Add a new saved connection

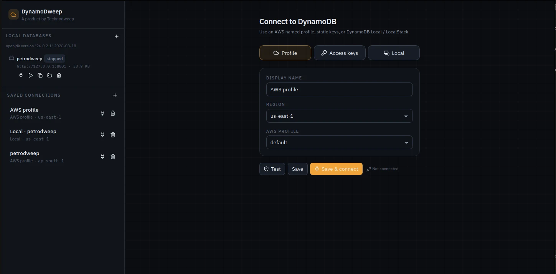point(115,95)
